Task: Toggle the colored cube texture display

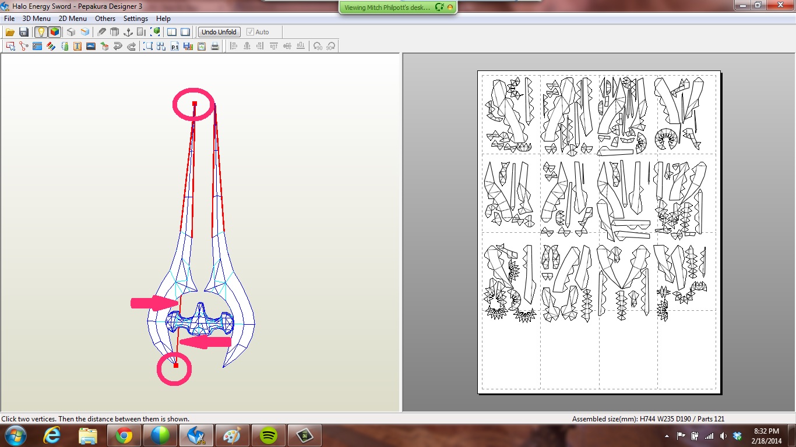Action: 54,32
